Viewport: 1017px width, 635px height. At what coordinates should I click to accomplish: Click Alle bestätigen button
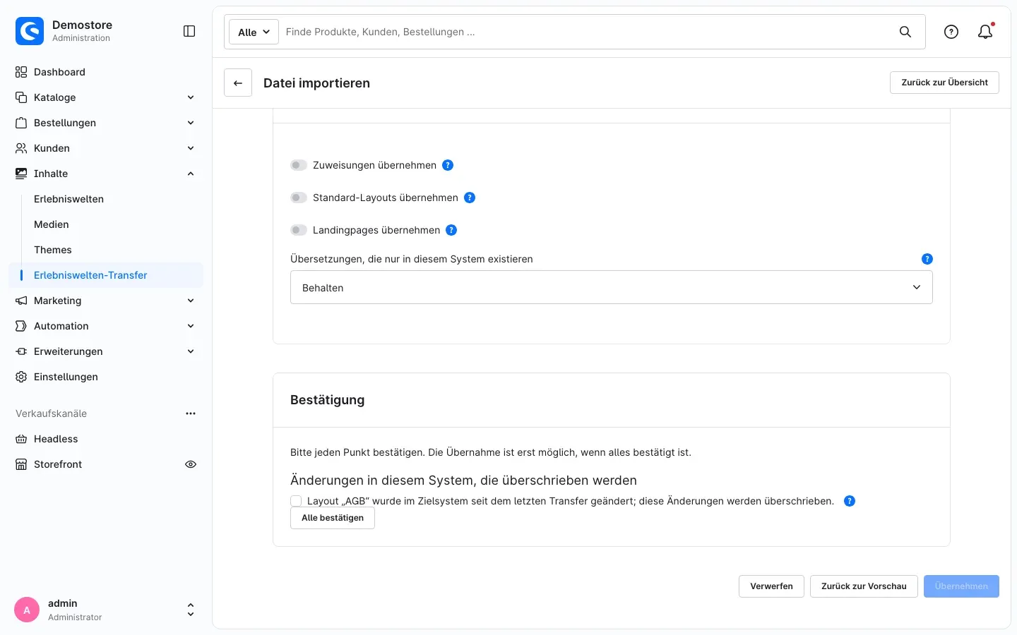333,518
